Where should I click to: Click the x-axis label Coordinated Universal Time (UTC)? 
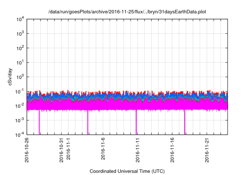coord(127,171)
